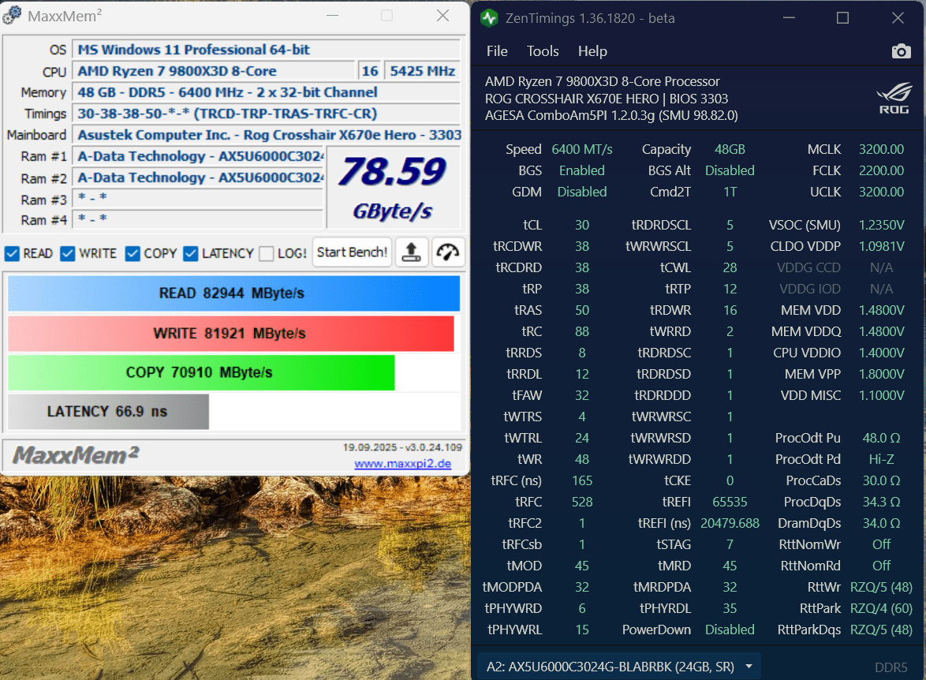Click the empty Ram #4 field
Image resolution: width=926 pixels, height=680 pixels.
198,219
